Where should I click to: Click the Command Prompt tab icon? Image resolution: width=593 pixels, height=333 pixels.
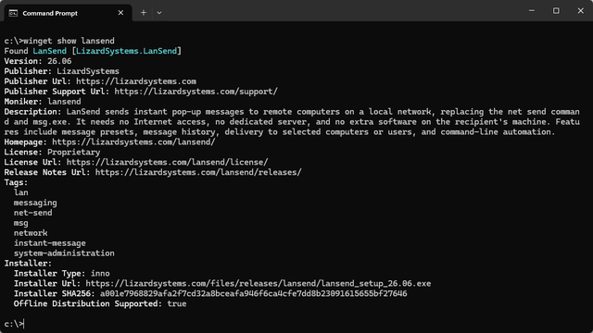tap(13, 13)
